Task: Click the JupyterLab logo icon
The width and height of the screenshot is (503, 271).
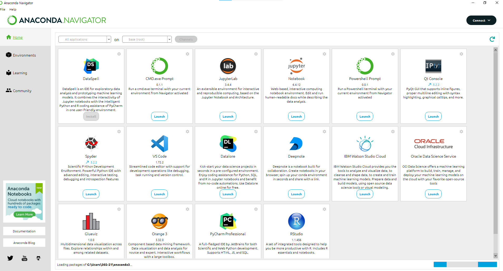Action: pyautogui.click(x=228, y=66)
